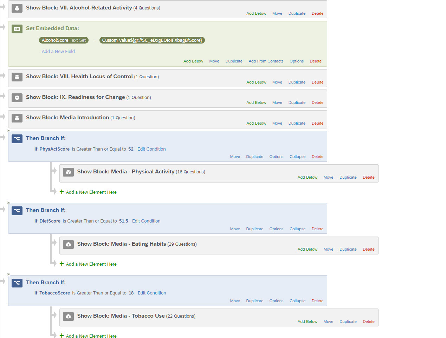Open Options for the DietScore branch
Image resolution: width=446 pixels, height=338 pixels.
[x=276, y=229]
